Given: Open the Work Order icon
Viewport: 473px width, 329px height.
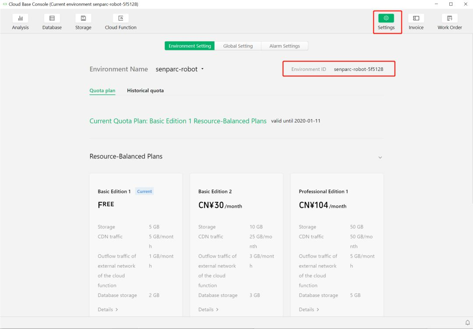Looking at the screenshot, I should 449,18.
